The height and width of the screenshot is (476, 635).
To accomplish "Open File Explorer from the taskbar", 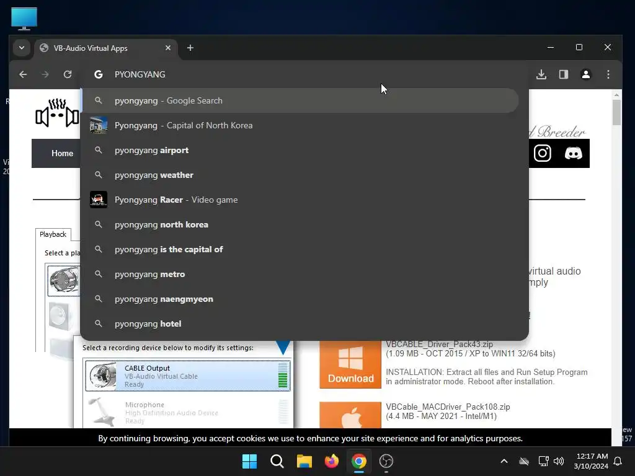I will [304, 461].
